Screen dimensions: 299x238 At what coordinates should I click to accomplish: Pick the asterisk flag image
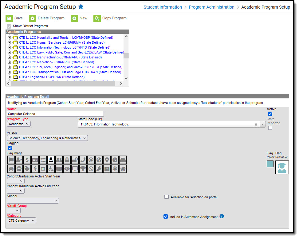click(115, 169)
